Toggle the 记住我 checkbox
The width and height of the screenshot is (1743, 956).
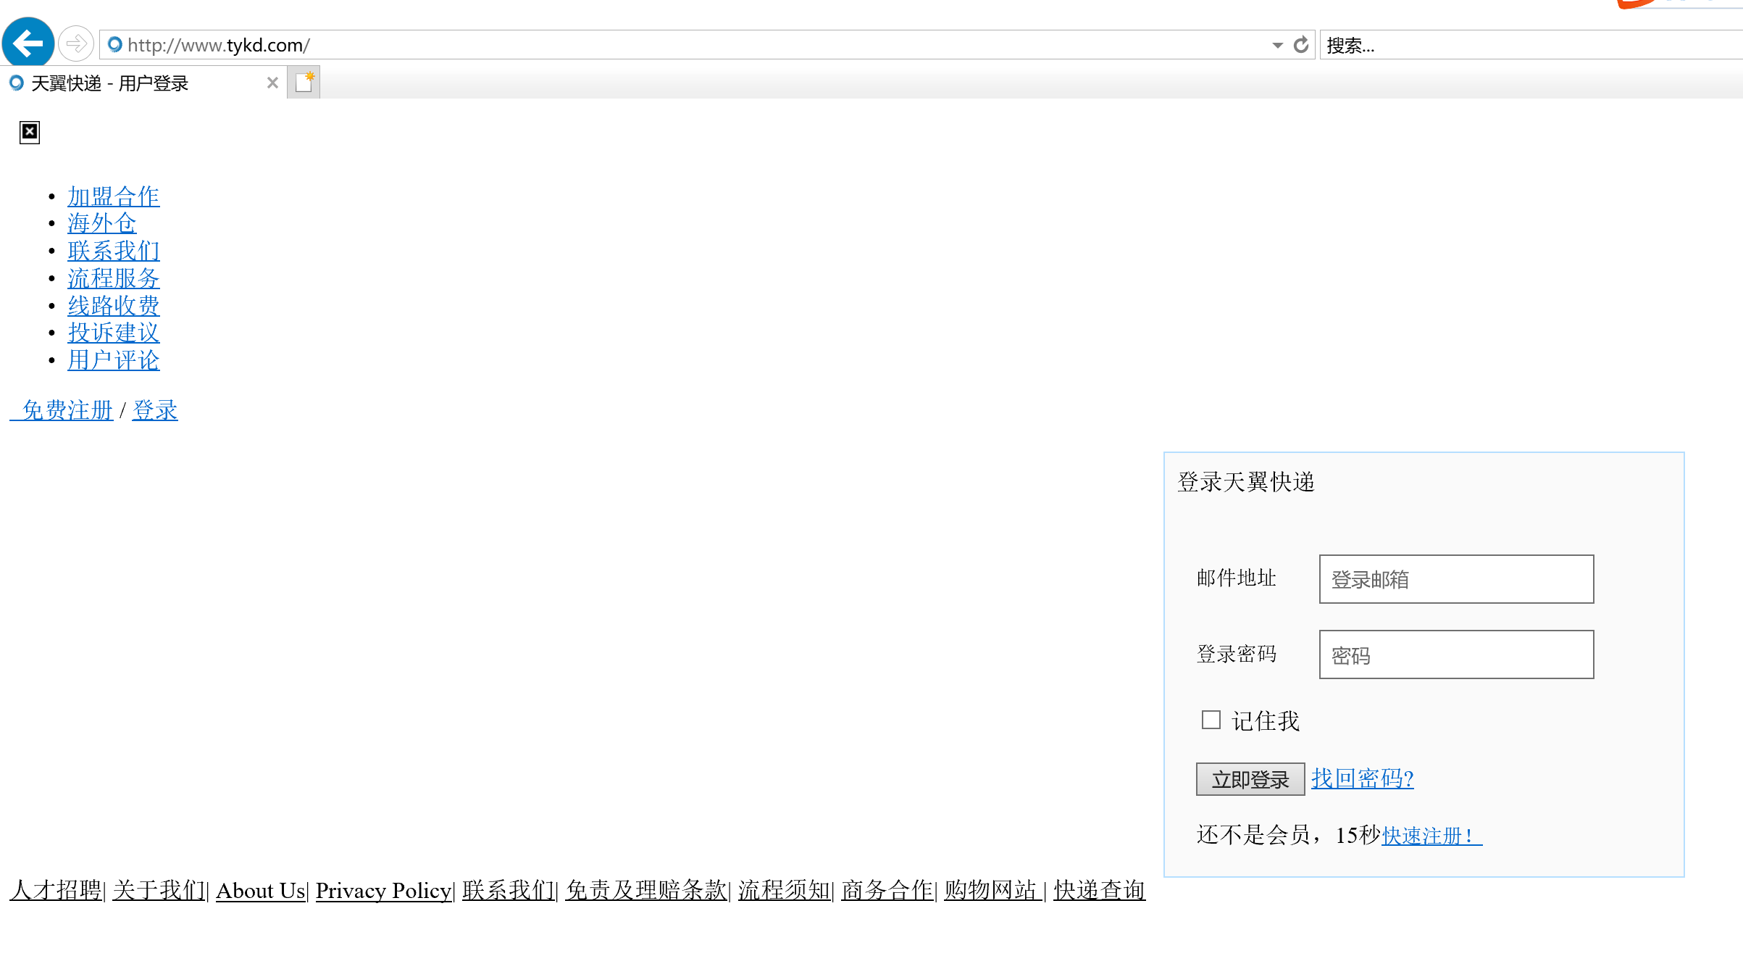point(1211,720)
